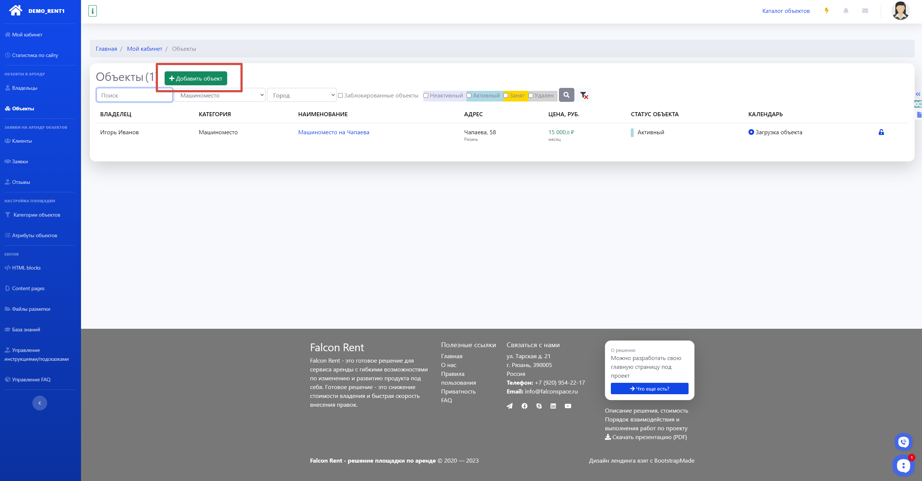
Task: Check the Занят status filter
Action: click(x=506, y=96)
